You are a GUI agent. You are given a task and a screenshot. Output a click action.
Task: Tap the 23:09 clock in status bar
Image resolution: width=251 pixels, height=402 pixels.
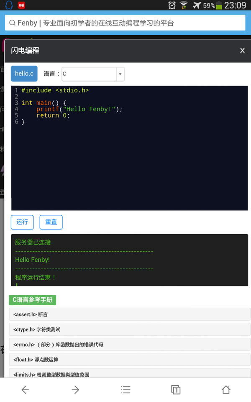tap(235, 5)
